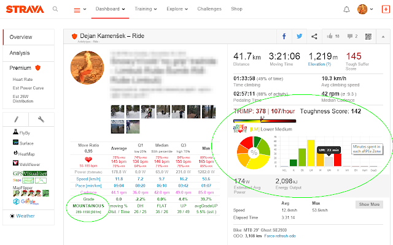Image resolution: width=393 pixels, height=245 pixels.
Task: Open Surface tool icon
Action: pyautogui.click(x=15, y=142)
